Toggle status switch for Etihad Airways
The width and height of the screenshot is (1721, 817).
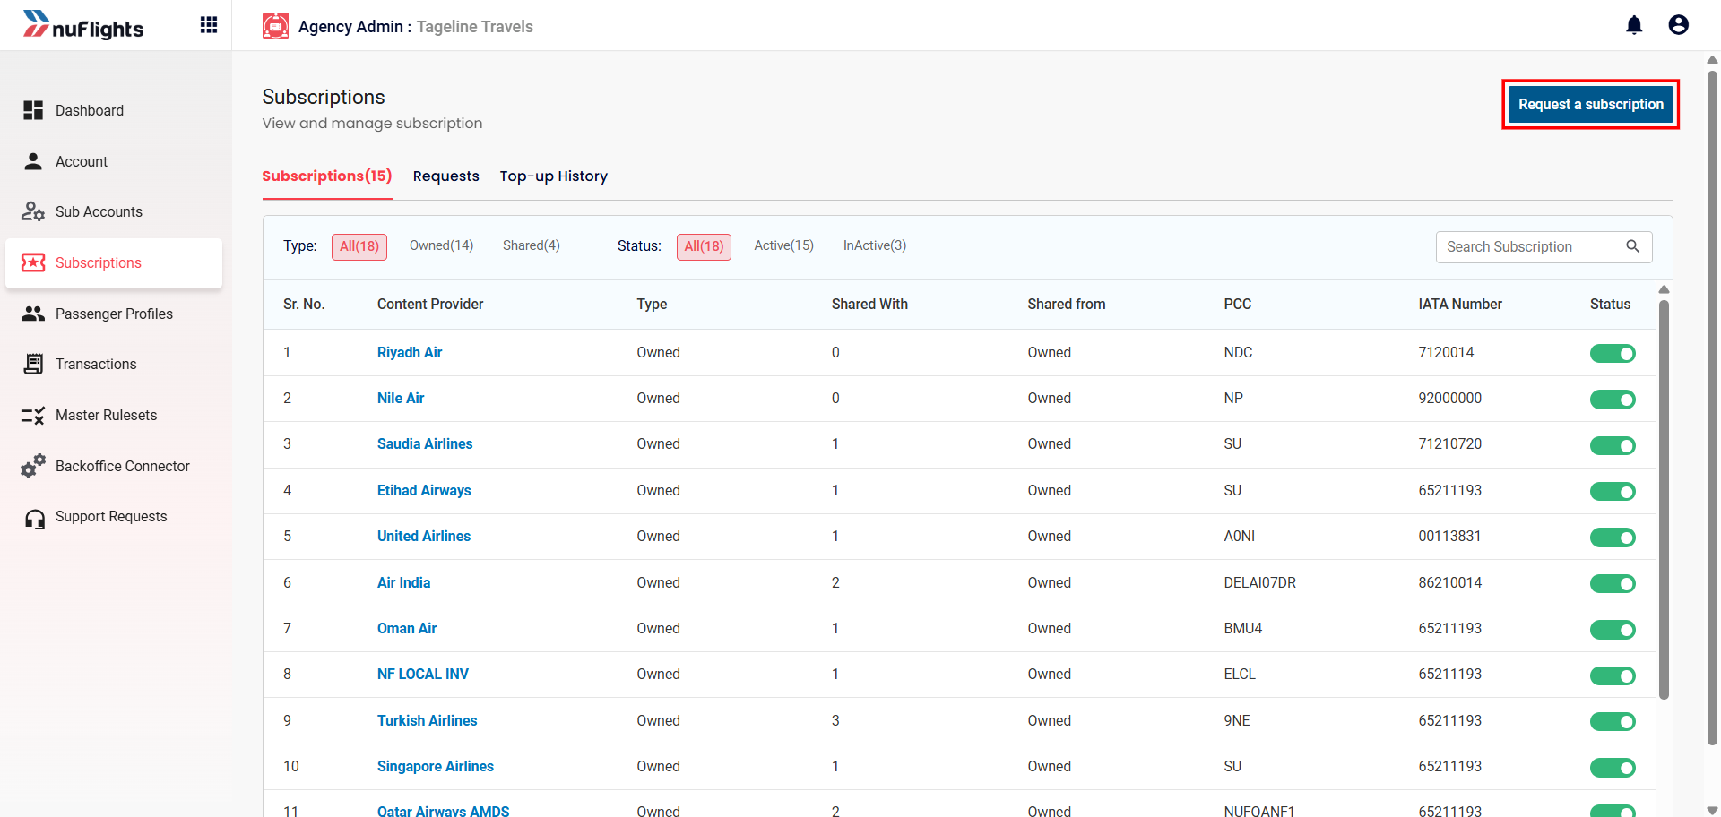tap(1613, 492)
